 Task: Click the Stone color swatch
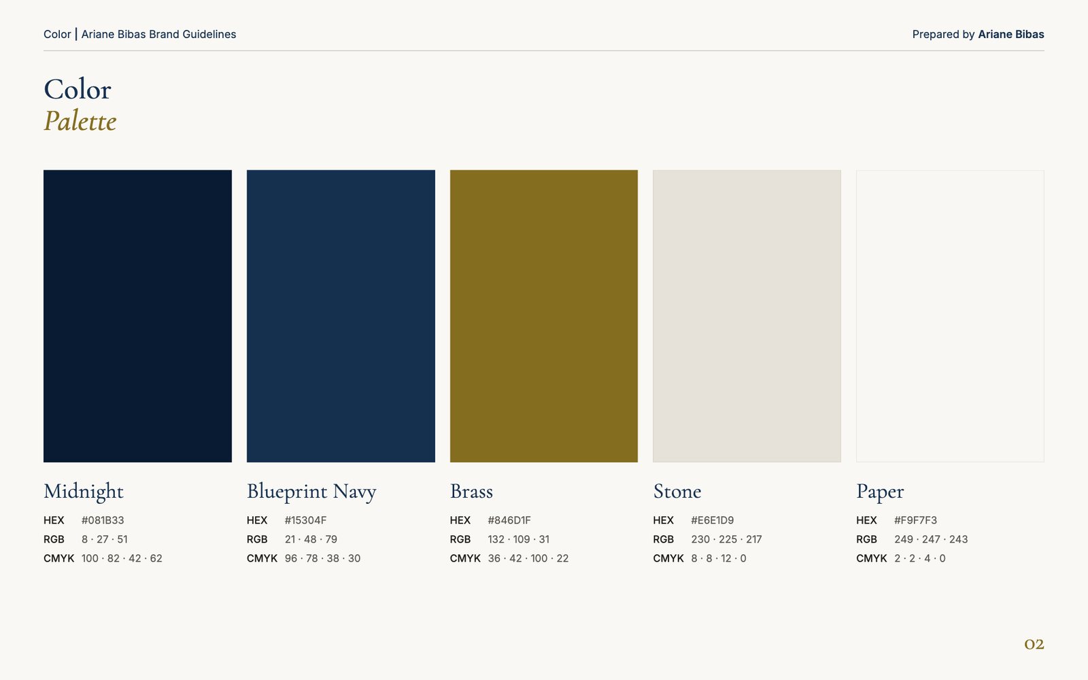[747, 316]
